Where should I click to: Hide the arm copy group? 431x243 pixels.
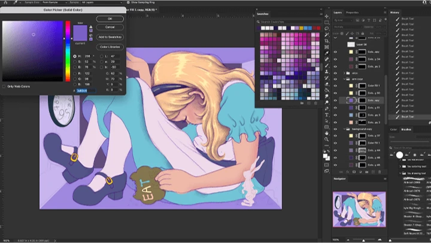[335, 79]
